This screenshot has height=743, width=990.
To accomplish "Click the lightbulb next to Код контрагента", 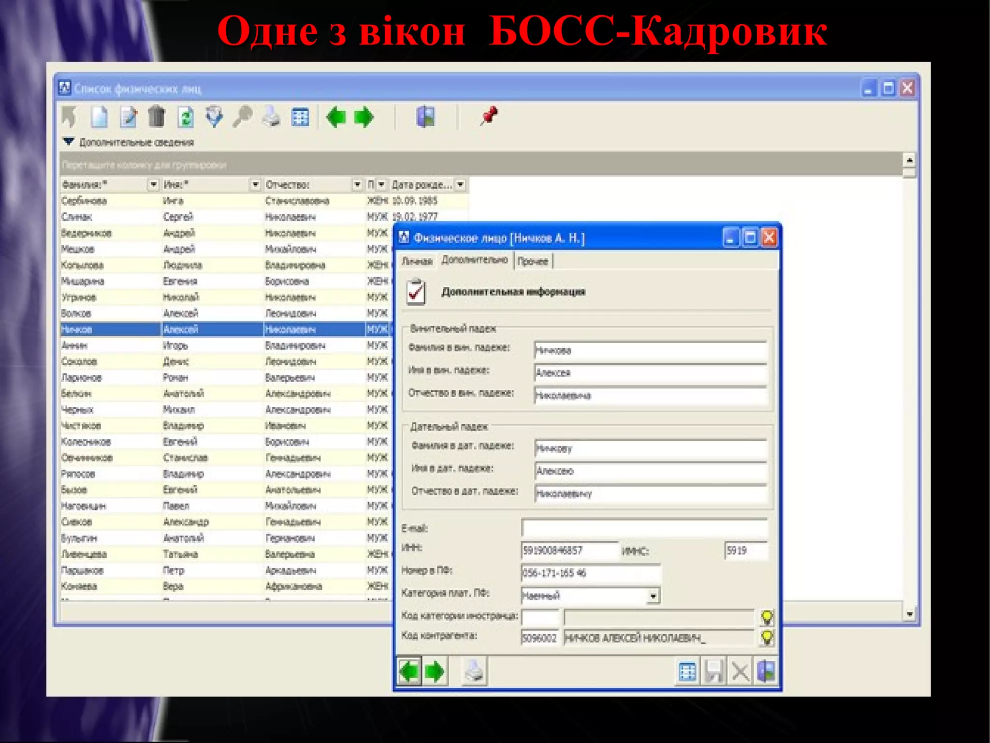I will [x=767, y=638].
